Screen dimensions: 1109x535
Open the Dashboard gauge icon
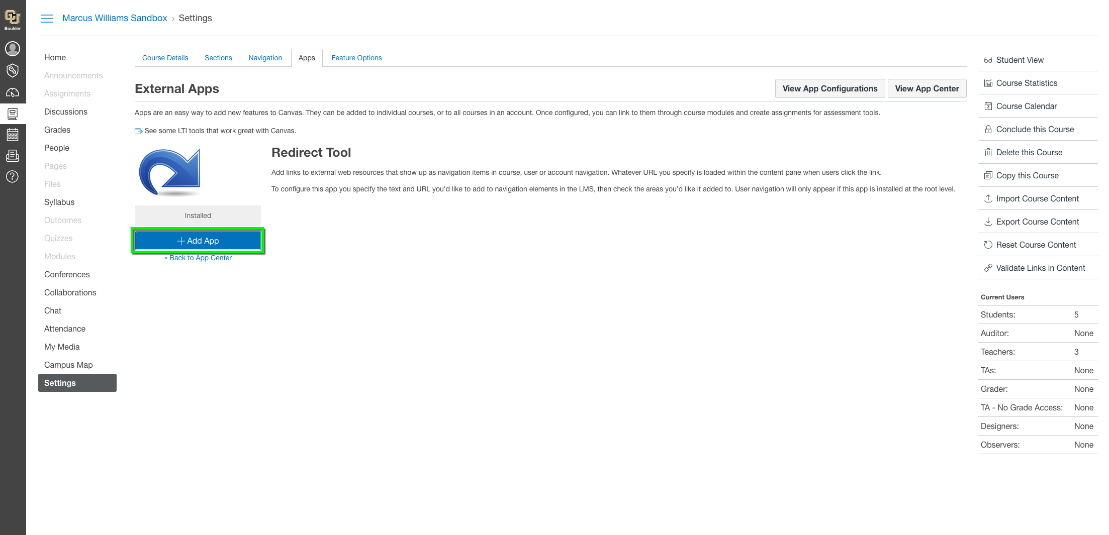13,92
